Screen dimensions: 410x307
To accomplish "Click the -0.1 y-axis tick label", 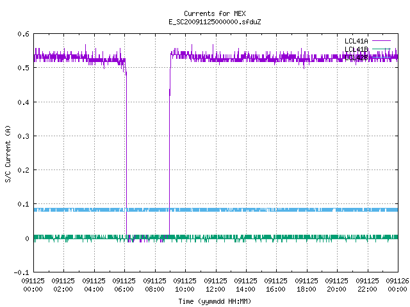I will 21,272.
